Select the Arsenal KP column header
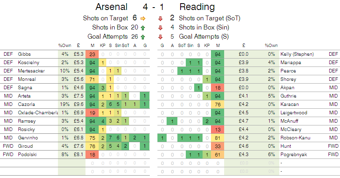The image size is (340, 178). [x=103, y=45]
